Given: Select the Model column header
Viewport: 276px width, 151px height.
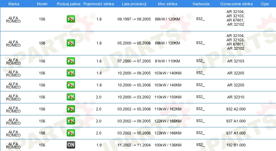Looking at the screenshot, I should tap(42, 4).
